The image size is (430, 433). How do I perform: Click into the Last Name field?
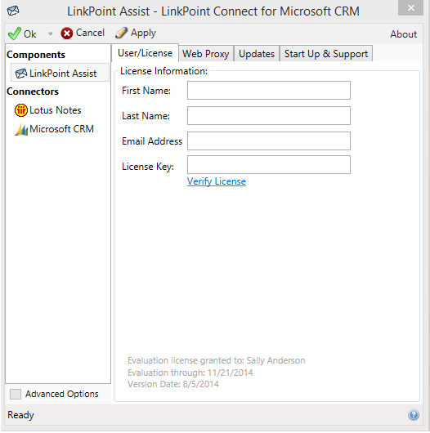tap(269, 116)
